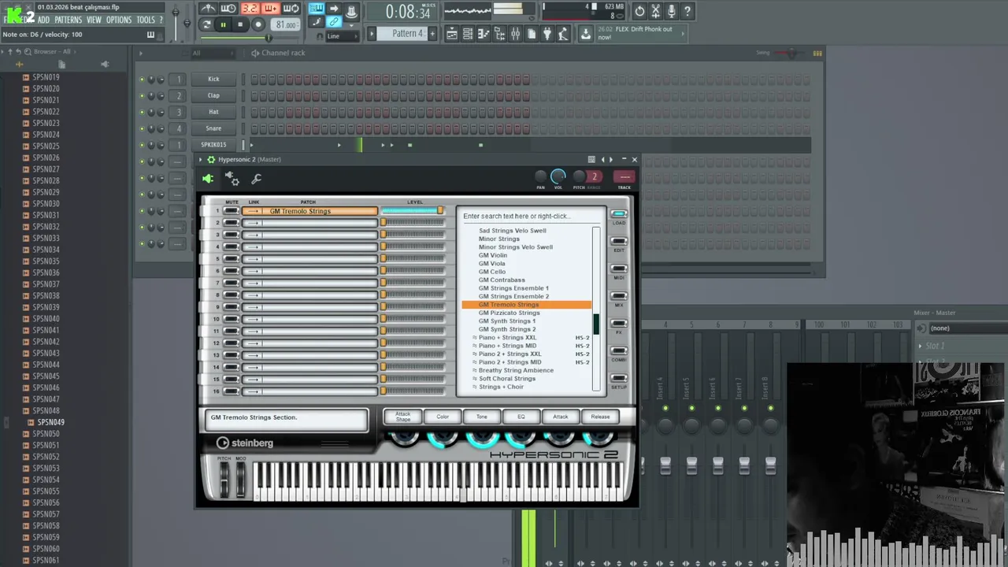Screen dimensions: 1008x567
Task: Adjust Hypersonic slot 1 level slider
Action: 413,211
